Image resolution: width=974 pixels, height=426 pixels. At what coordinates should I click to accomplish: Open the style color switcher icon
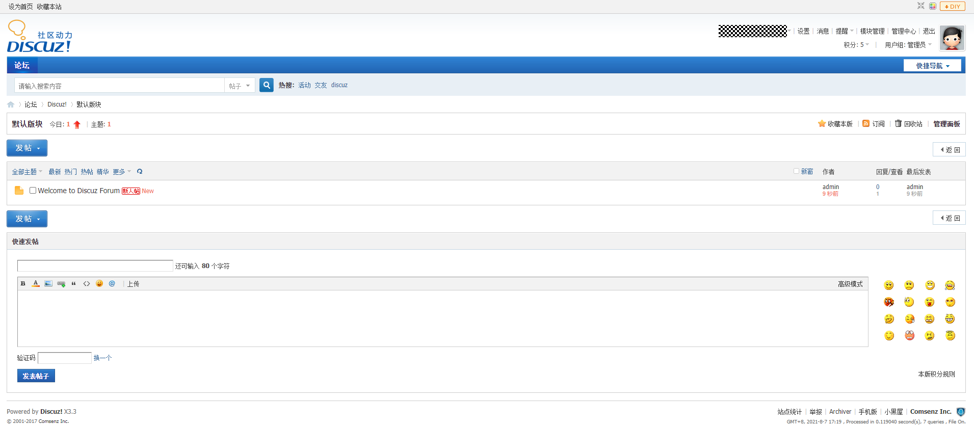(933, 6)
